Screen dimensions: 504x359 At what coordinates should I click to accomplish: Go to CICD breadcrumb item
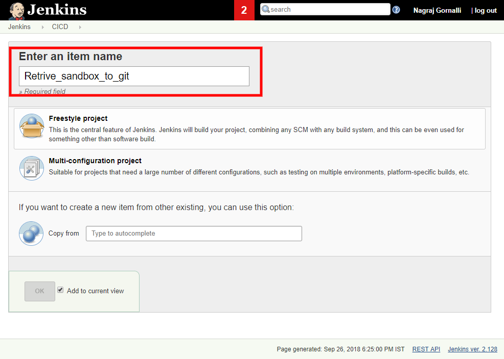60,27
